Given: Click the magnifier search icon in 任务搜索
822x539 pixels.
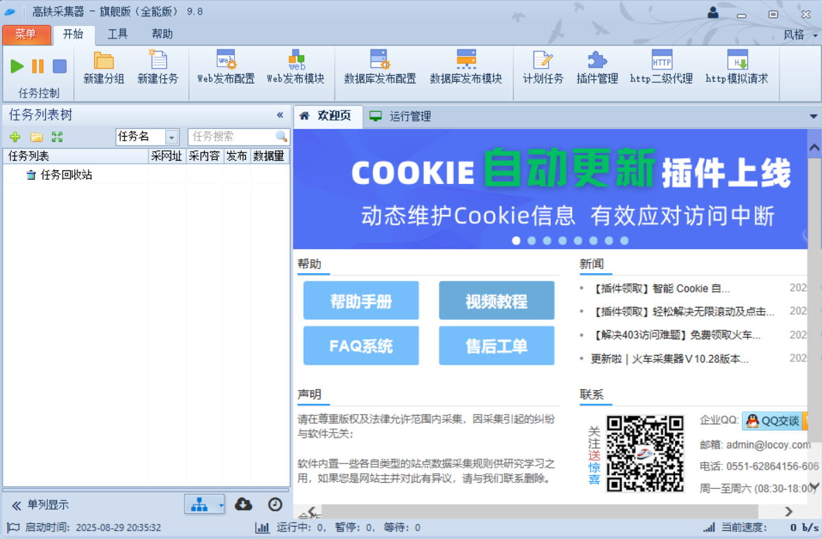Looking at the screenshot, I should pos(282,137).
